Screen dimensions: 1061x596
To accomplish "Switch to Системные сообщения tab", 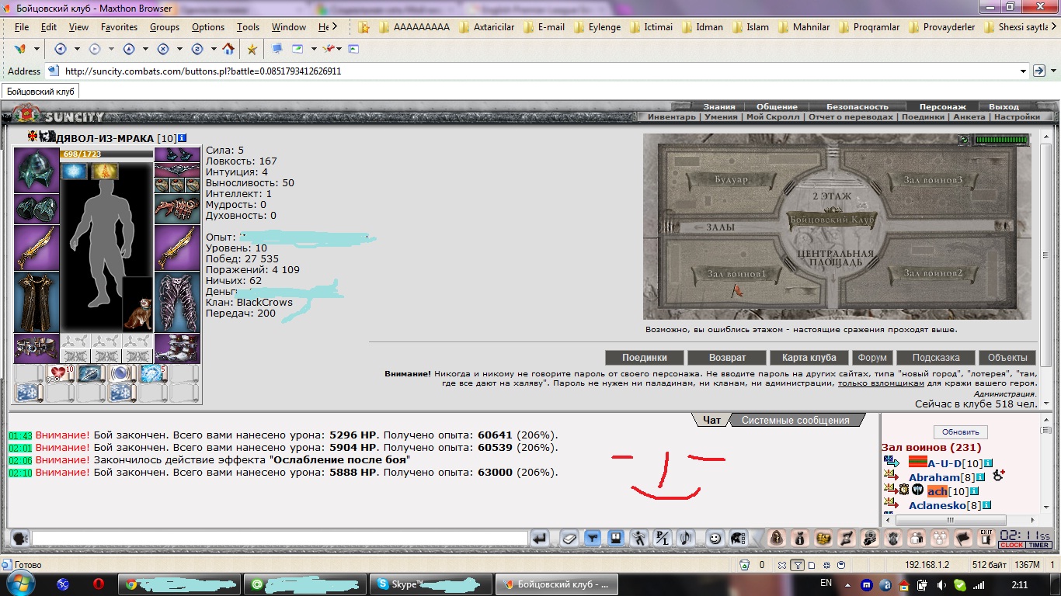I will pos(795,420).
